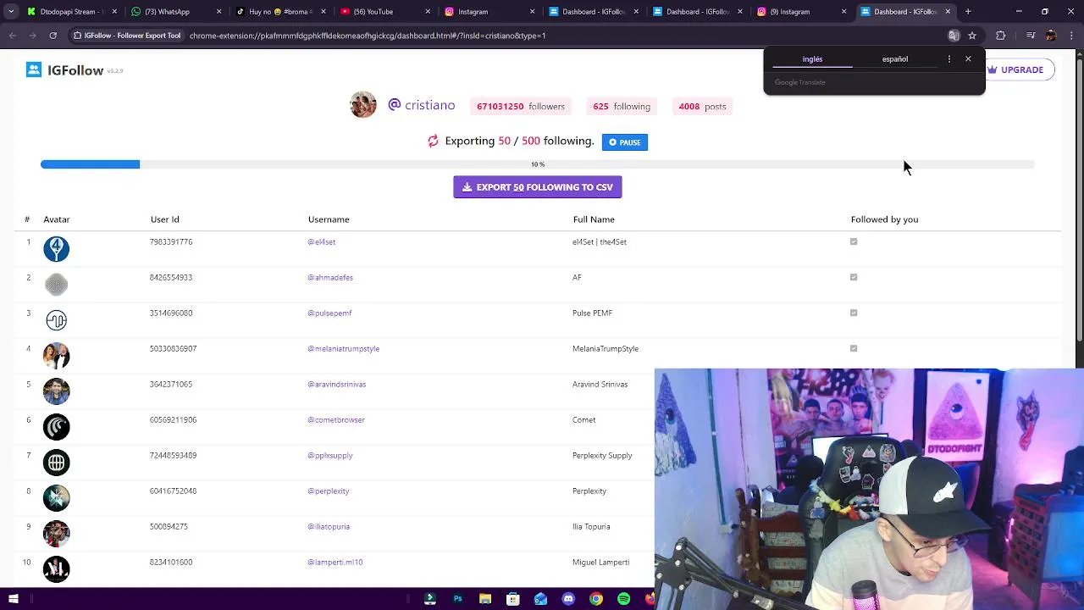
Task: Open @ahmadefes username link
Action: pyautogui.click(x=330, y=277)
